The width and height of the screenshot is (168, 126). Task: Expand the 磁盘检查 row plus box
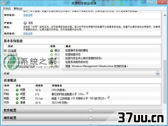pyautogui.click(x=5, y=55)
